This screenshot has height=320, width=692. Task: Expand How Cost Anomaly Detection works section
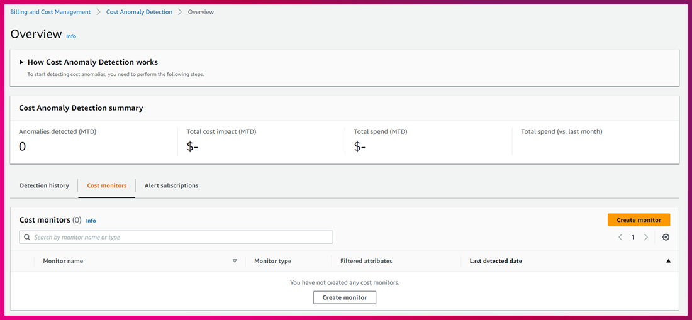coord(21,62)
